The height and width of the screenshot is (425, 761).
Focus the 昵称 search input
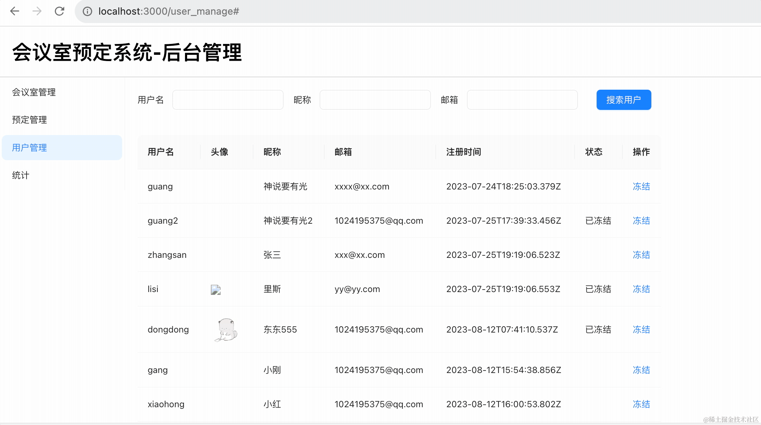tap(375, 100)
